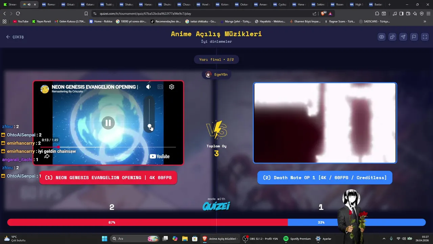Mute the audio-playing tab speaker icon
Viewport: 433px width, 244px height.
click(29, 4)
